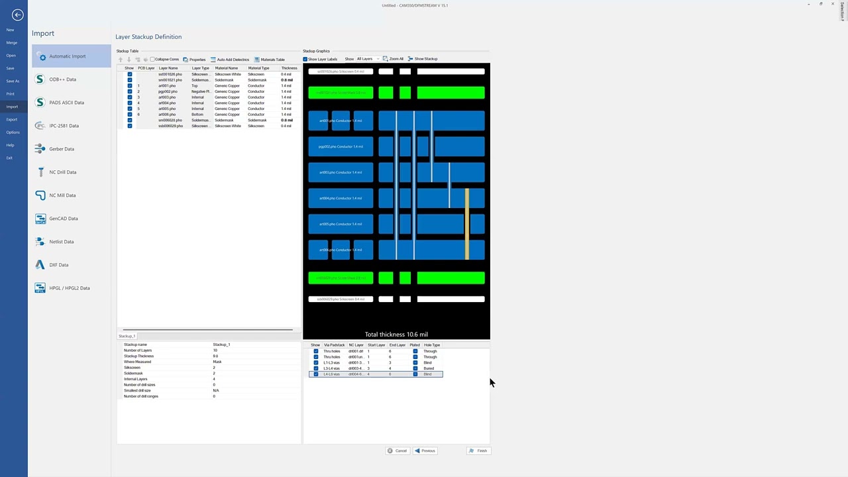Click the Previous button

[x=425, y=450]
